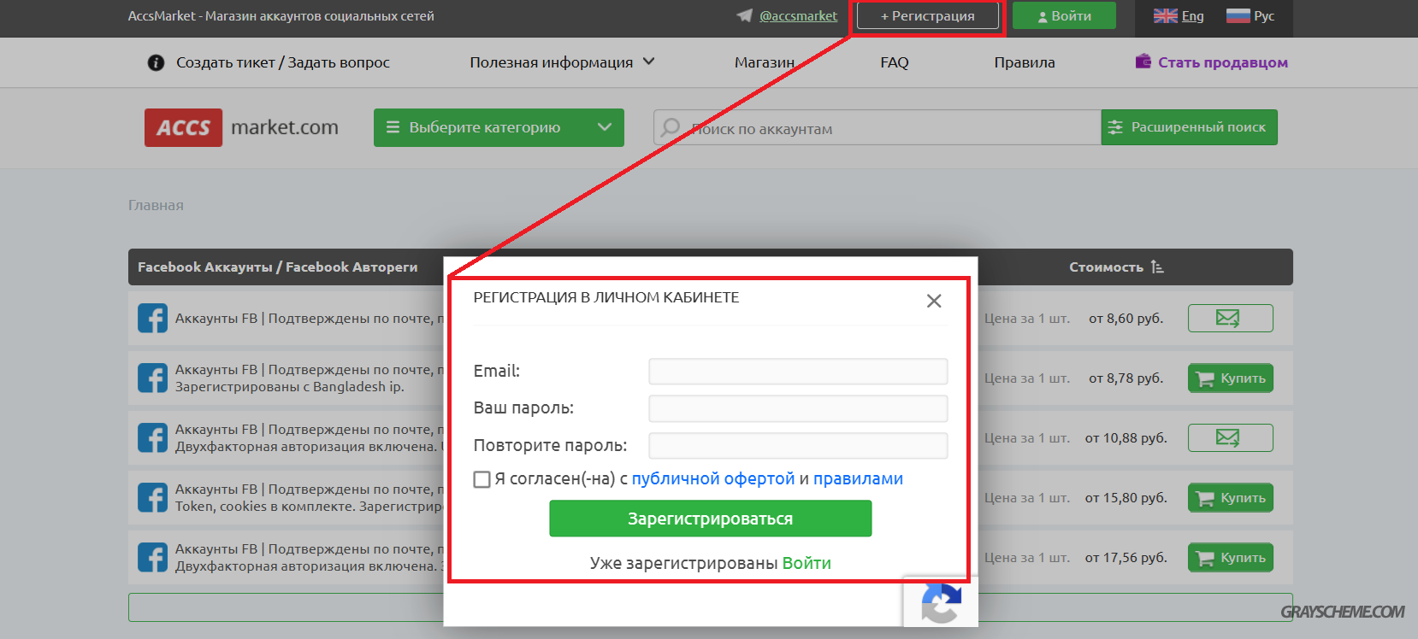This screenshot has height=639, width=1418.
Task: Click the info circle icon
Action: pos(156,62)
